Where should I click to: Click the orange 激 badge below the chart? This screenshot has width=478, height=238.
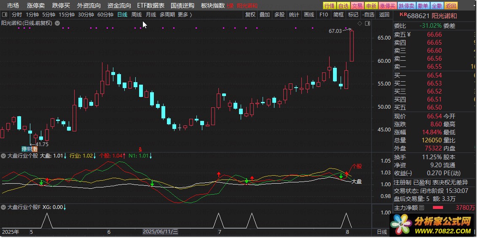pyautogui.click(x=35, y=149)
